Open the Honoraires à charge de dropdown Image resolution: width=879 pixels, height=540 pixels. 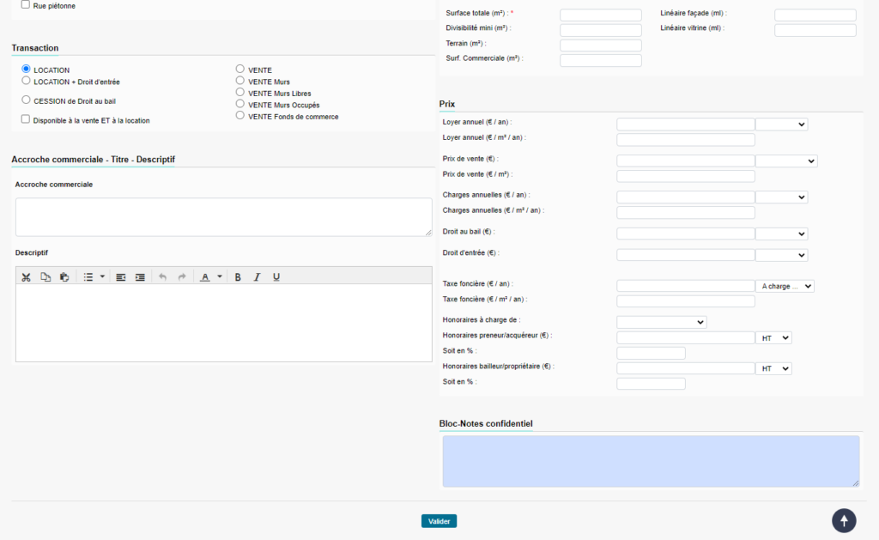(661, 322)
